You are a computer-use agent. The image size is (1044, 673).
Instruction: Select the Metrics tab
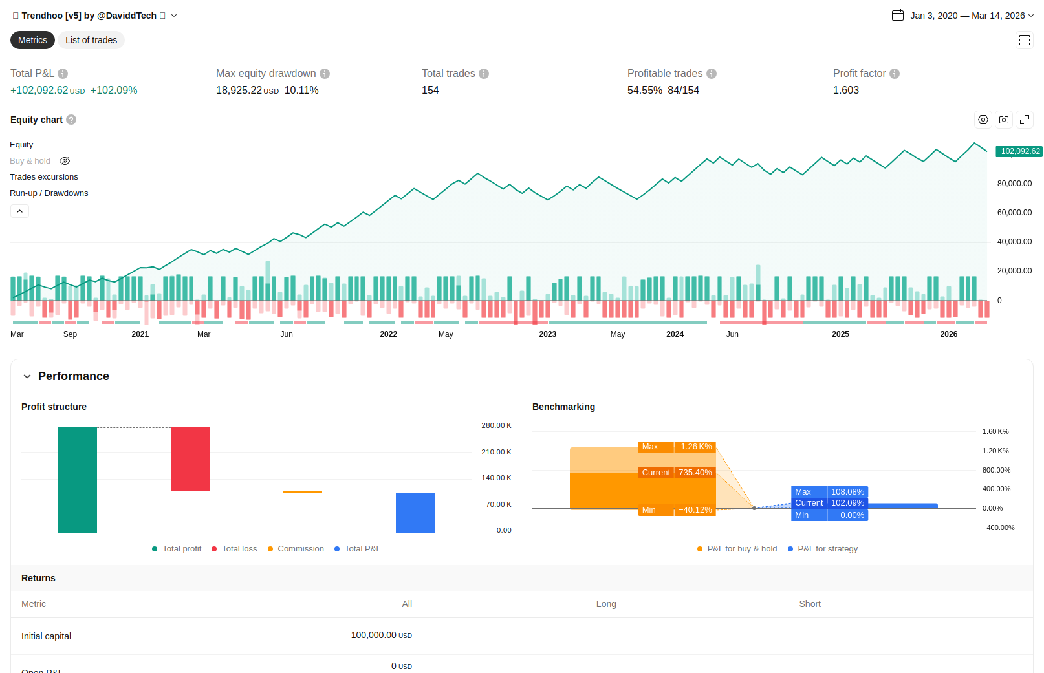click(32, 40)
